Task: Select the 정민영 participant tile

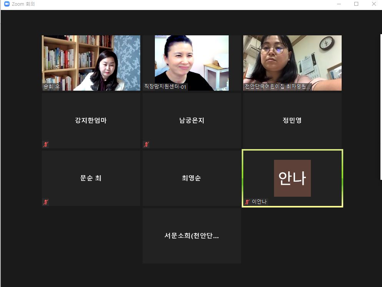Action: (x=292, y=120)
